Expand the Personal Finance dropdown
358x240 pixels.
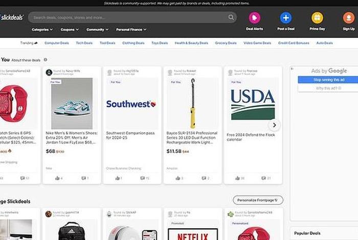coord(131,30)
